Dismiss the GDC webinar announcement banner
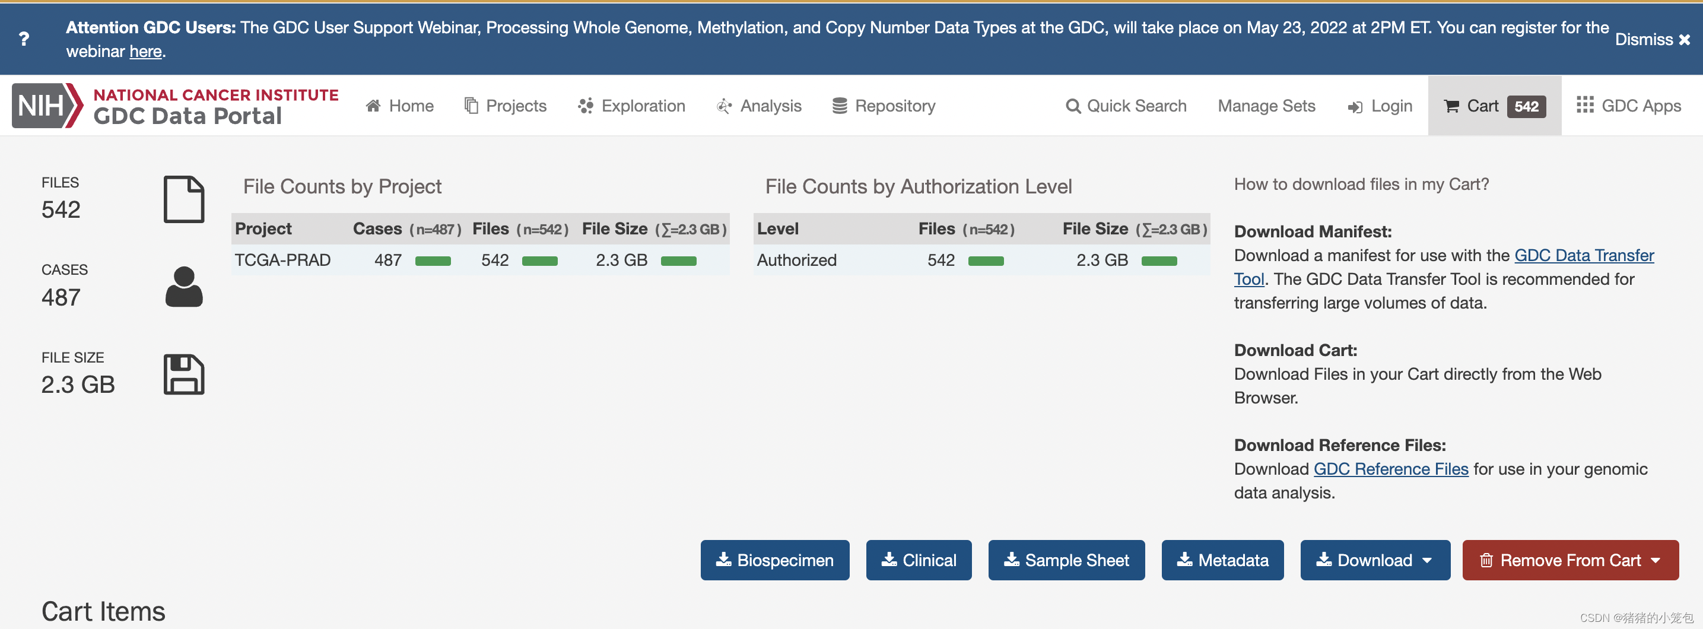 pos(1652,39)
